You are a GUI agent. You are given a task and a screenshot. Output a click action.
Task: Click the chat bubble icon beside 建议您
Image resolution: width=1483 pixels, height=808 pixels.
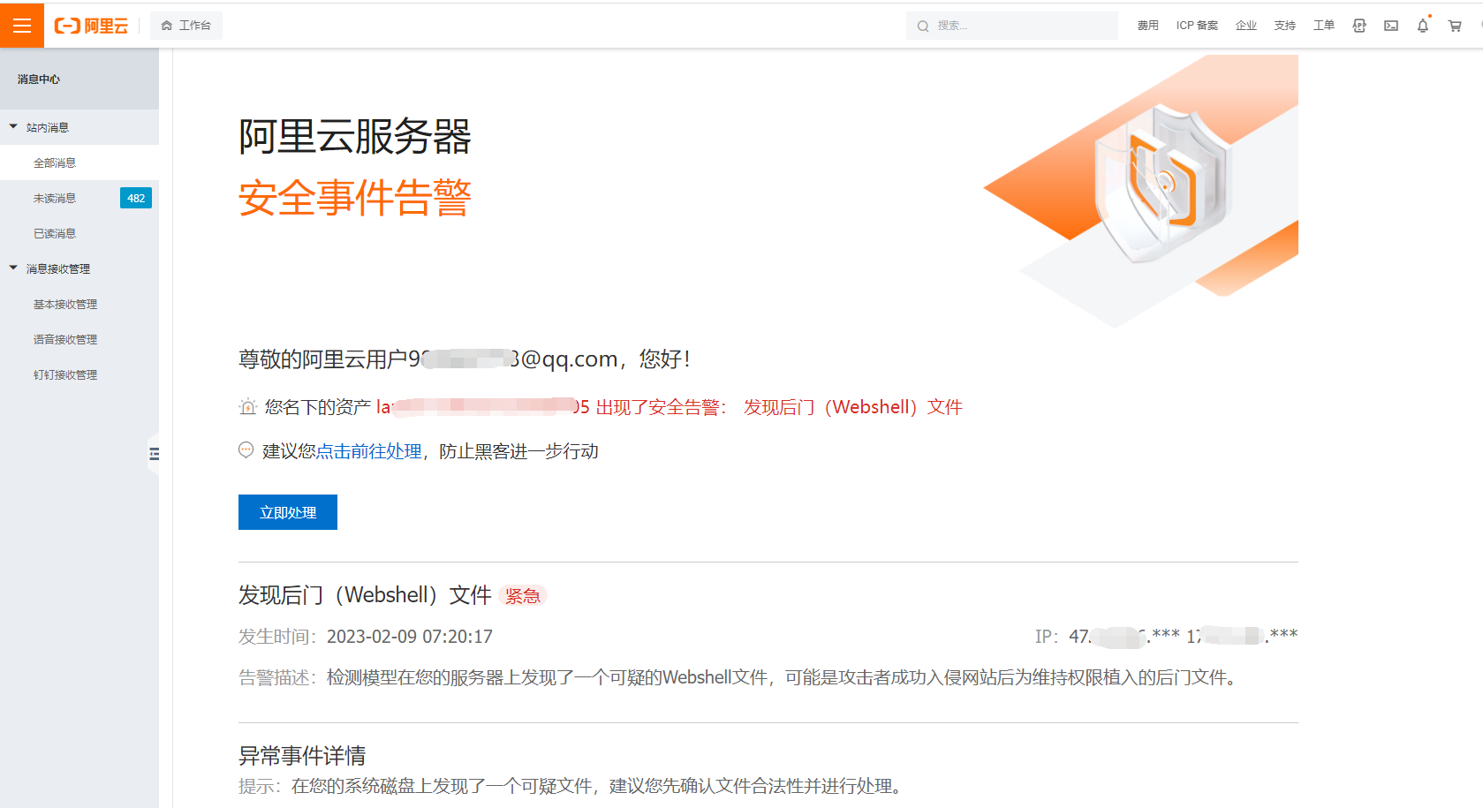tap(246, 450)
